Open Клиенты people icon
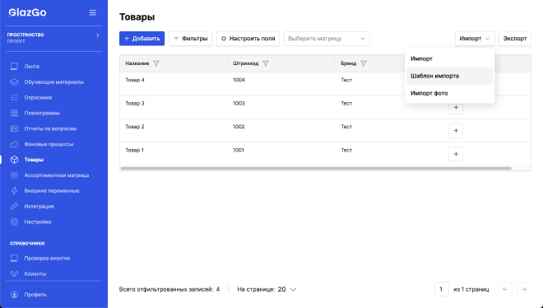The image size is (543, 308). coord(14,273)
